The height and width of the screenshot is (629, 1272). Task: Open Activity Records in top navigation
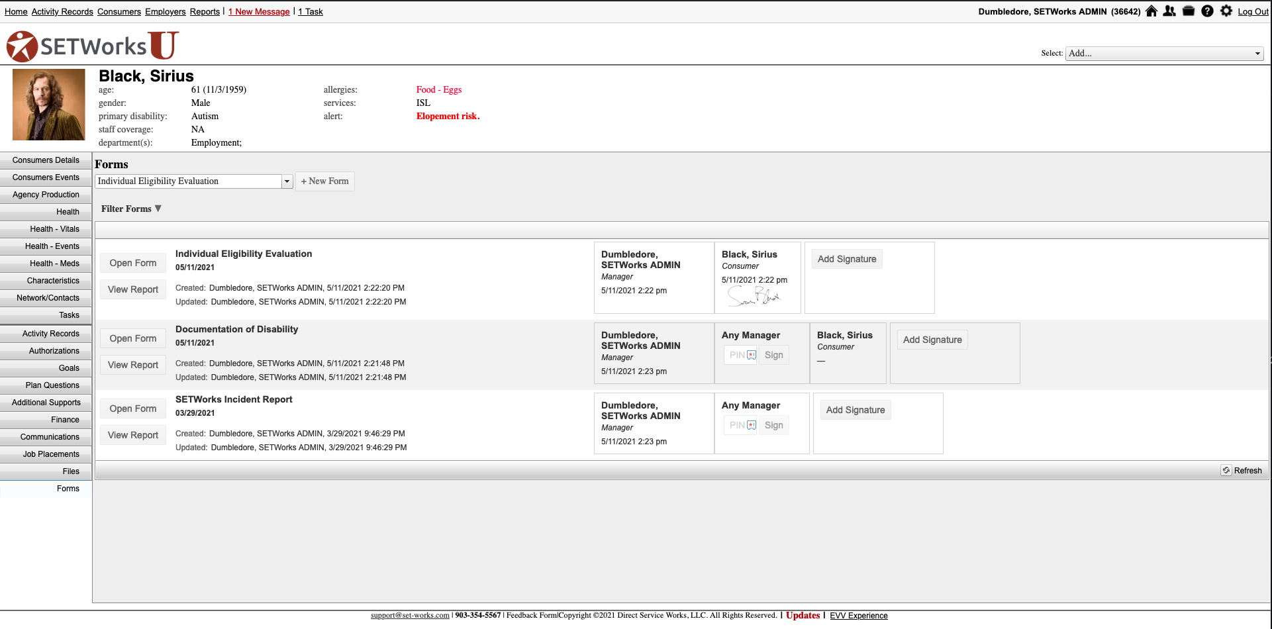[62, 12]
